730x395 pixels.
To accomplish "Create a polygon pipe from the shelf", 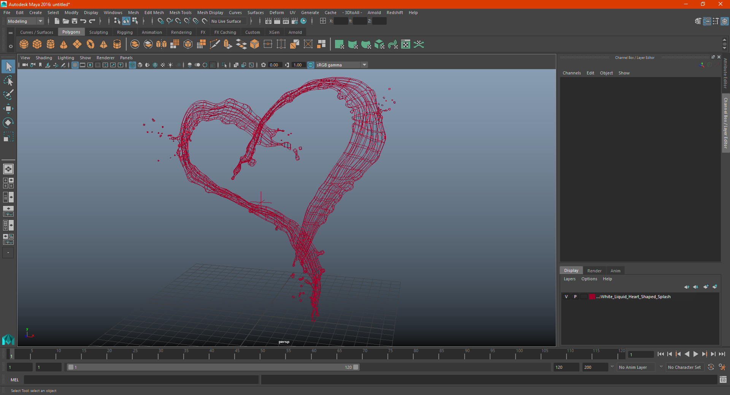I will click(x=117, y=44).
